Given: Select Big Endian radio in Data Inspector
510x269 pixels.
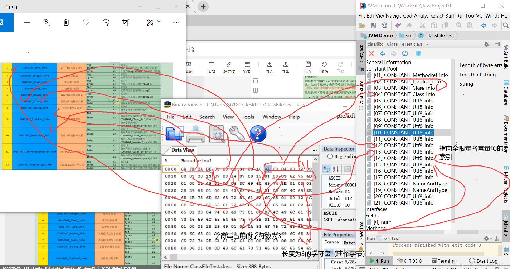Looking at the screenshot, I should pos(330,156).
